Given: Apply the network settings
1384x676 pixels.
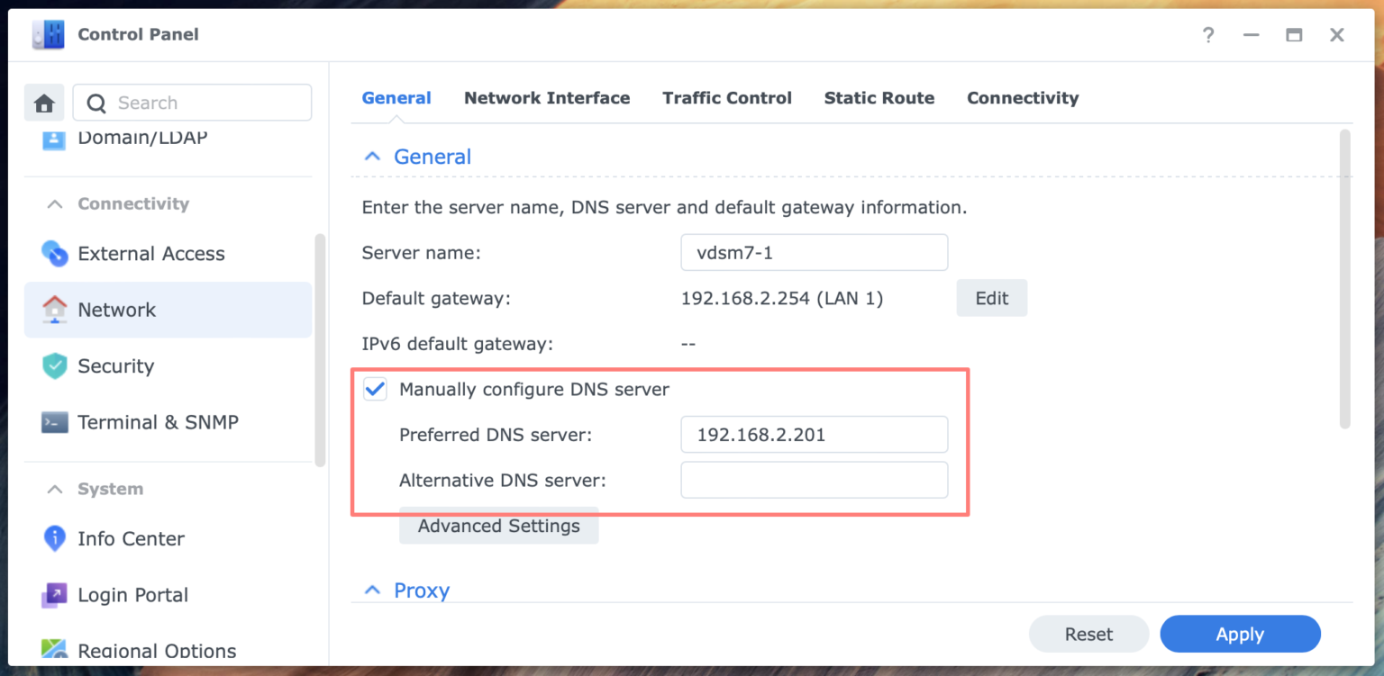Looking at the screenshot, I should pos(1240,634).
